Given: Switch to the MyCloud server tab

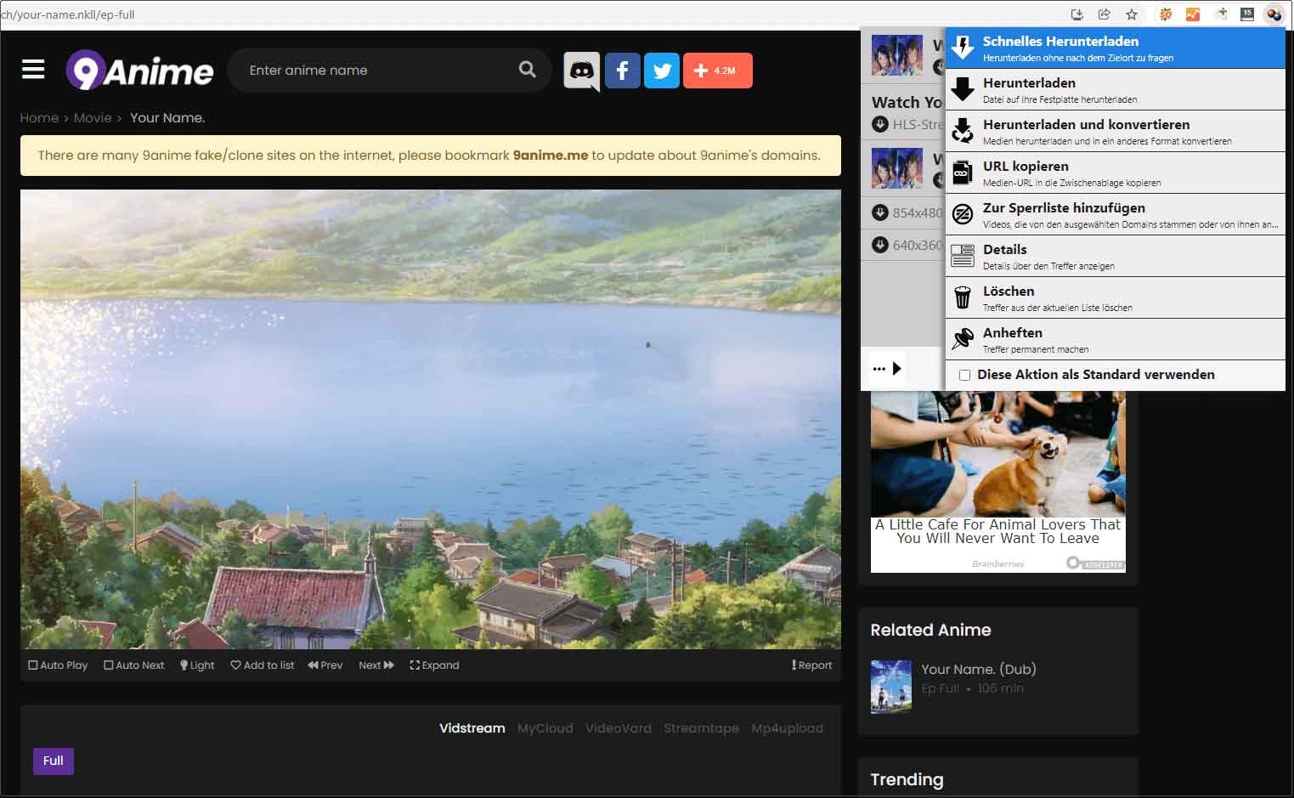Looking at the screenshot, I should [545, 728].
